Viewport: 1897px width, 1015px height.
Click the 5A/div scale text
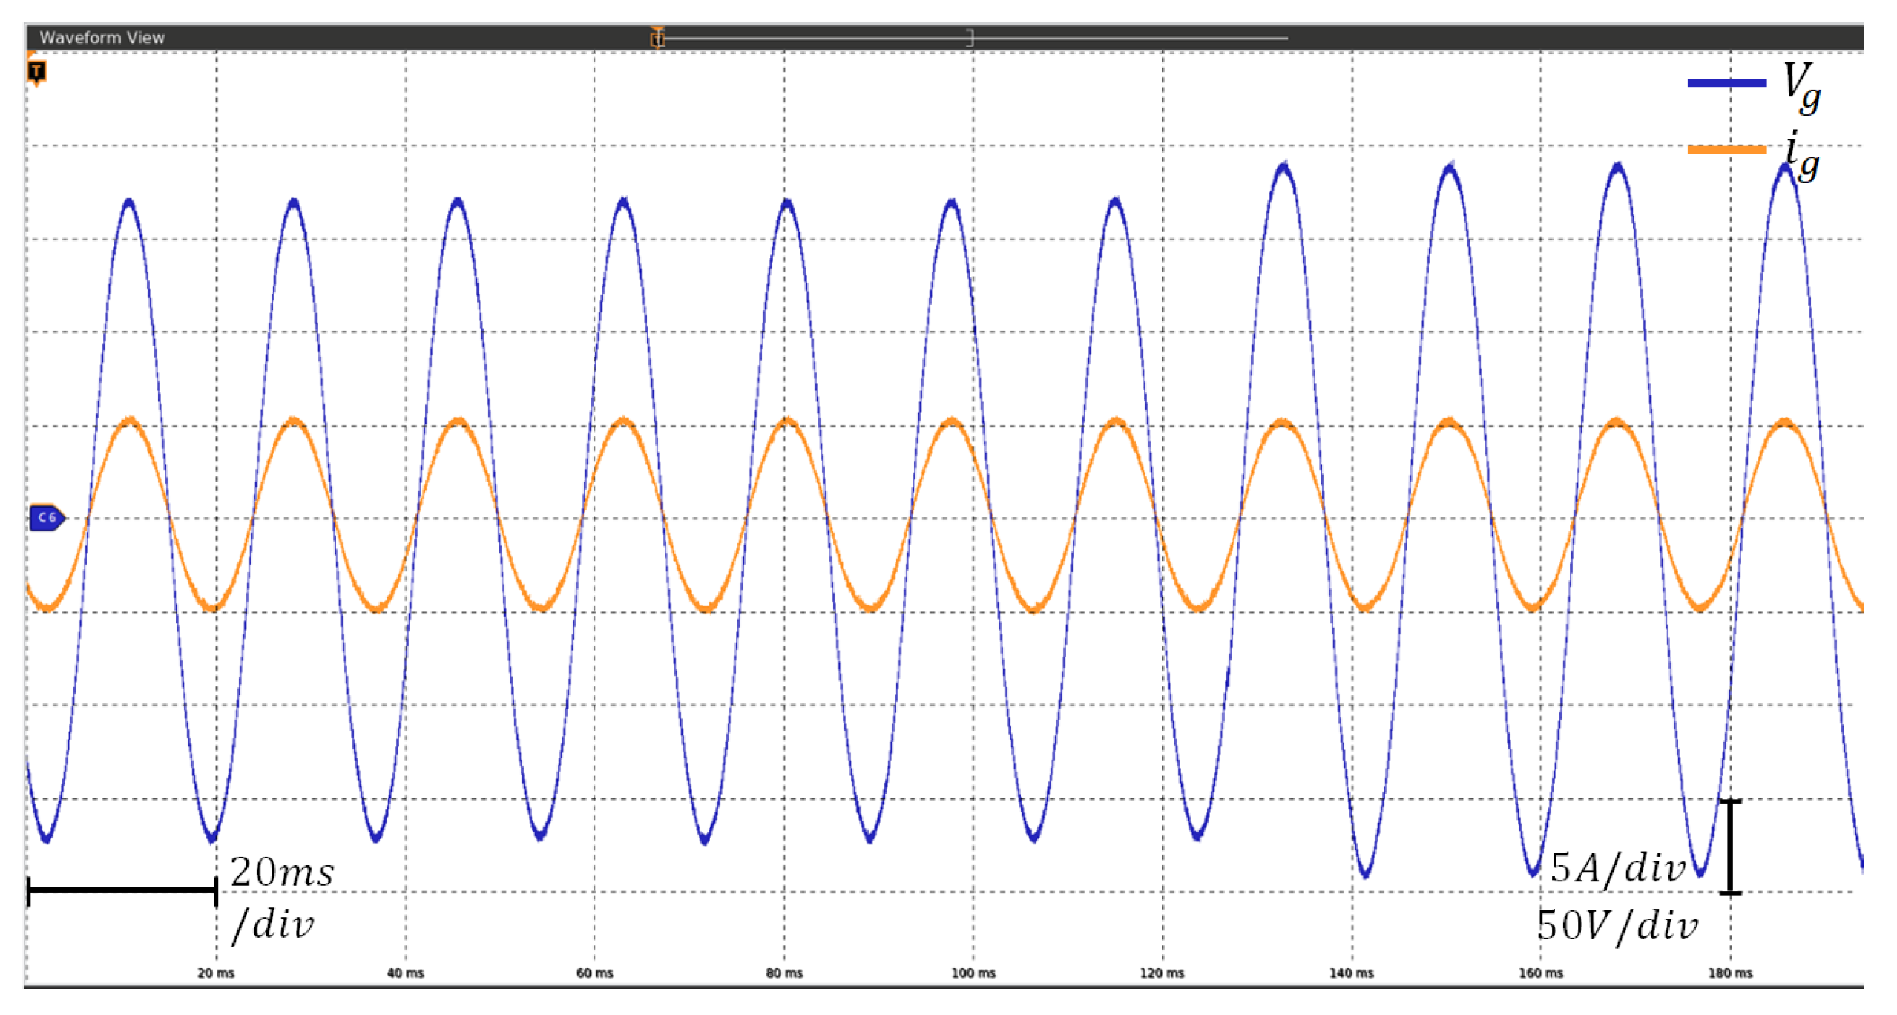click(x=1618, y=868)
